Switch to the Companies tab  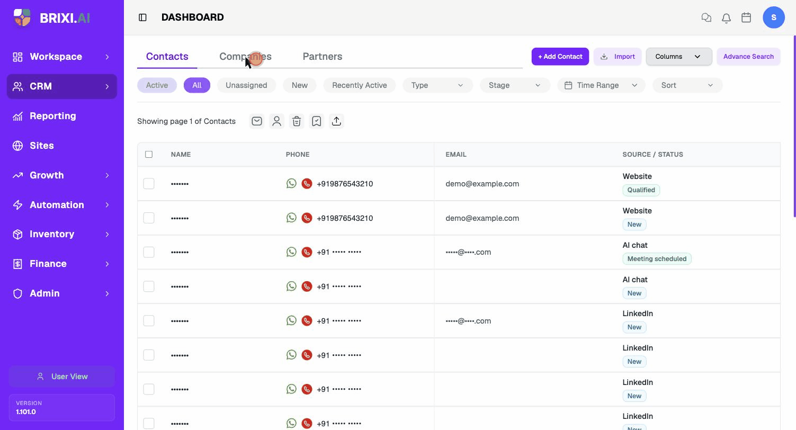point(245,57)
